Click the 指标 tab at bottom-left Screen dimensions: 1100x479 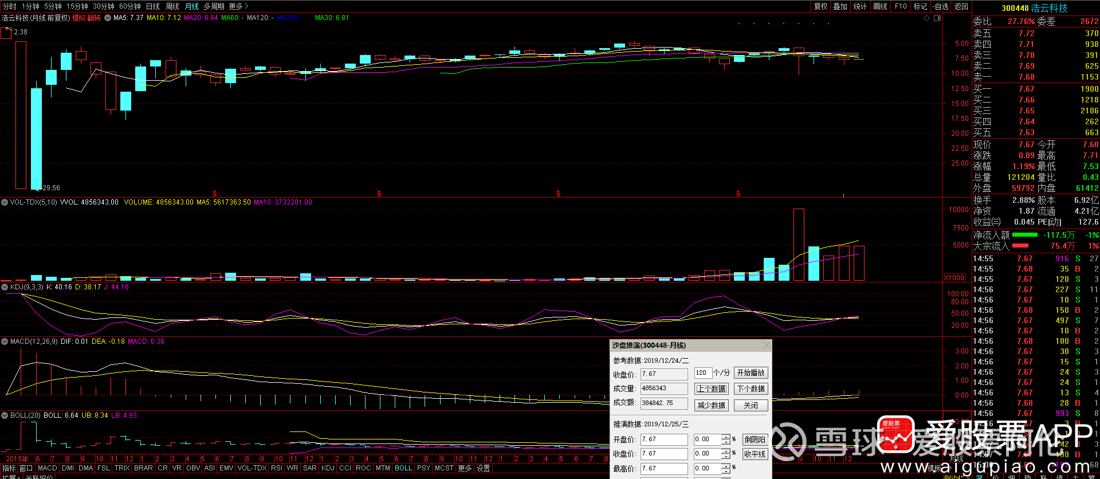pyautogui.click(x=9, y=468)
